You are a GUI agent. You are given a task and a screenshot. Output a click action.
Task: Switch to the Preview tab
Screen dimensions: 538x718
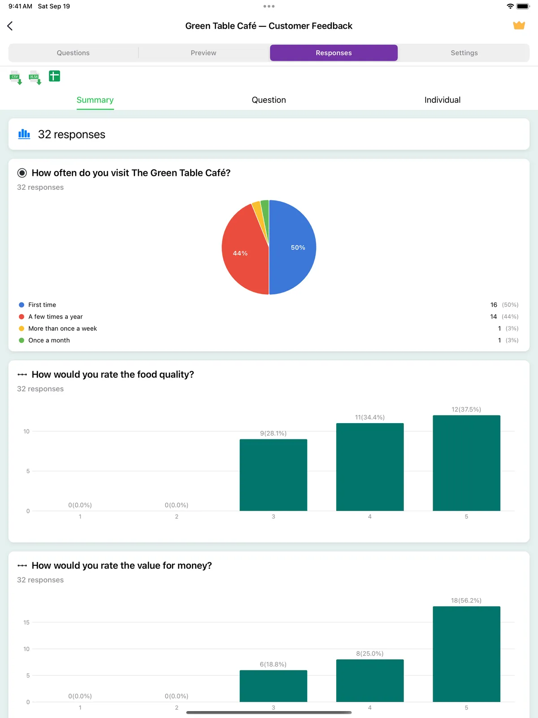point(204,53)
